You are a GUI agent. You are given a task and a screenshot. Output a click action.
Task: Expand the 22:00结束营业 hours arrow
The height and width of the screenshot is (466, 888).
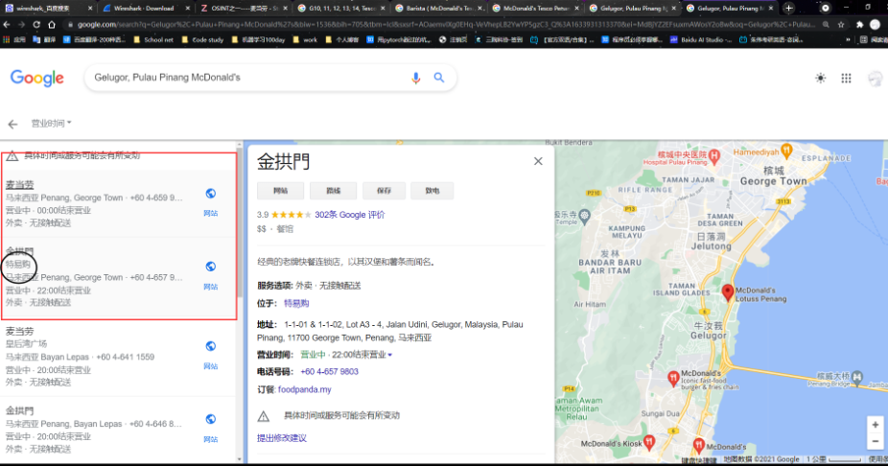tap(389, 355)
